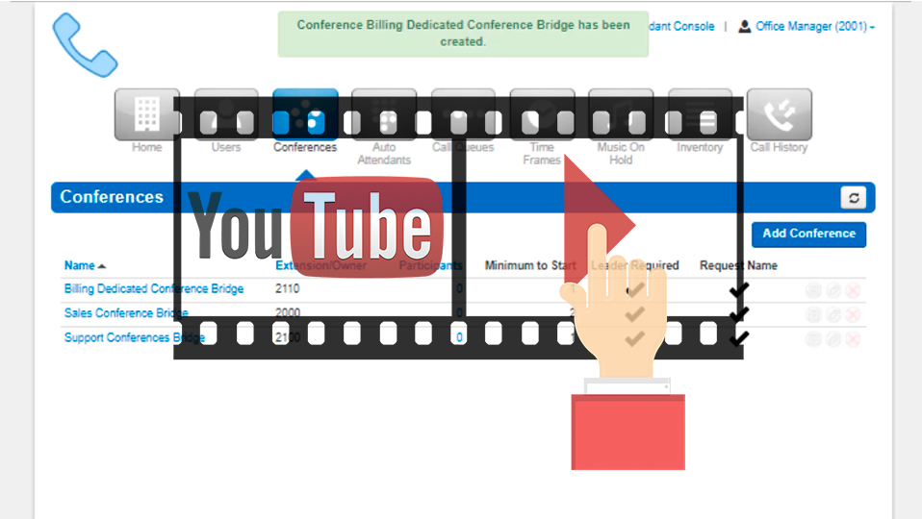Edit the Sales Conference Bridge pencil icon
This screenshot has width=922, height=519.
point(833,314)
